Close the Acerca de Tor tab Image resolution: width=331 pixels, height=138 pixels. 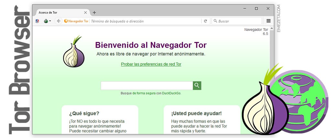point(85,13)
